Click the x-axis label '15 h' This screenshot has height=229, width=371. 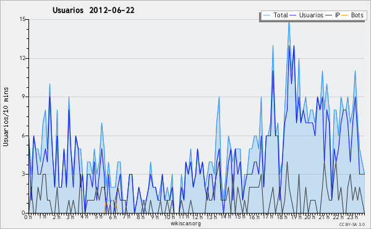click(240, 217)
